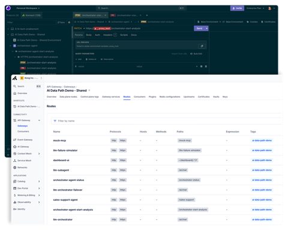
Task: Switch to the Auth tab
Action: pos(97,35)
